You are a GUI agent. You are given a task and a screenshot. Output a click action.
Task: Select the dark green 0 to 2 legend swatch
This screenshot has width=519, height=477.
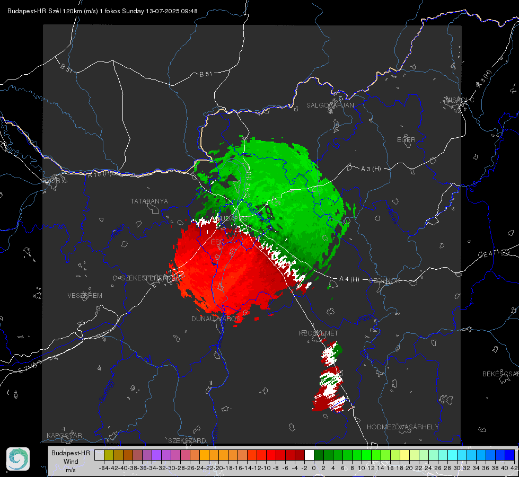point(319,455)
